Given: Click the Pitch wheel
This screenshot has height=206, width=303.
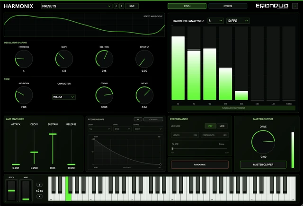Looking at the screenshot, I should (11, 190).
